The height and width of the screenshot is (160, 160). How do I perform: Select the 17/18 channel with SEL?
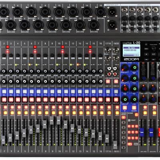coord(108,92)
